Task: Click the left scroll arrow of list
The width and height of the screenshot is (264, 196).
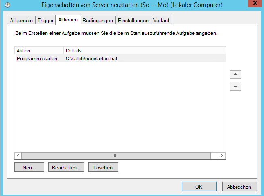Action: pos(18,155)
